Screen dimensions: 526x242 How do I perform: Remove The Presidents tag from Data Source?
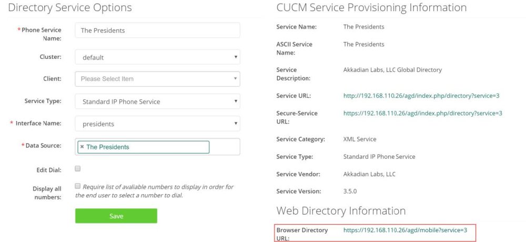pyautogui.click(x=82, y=147)
